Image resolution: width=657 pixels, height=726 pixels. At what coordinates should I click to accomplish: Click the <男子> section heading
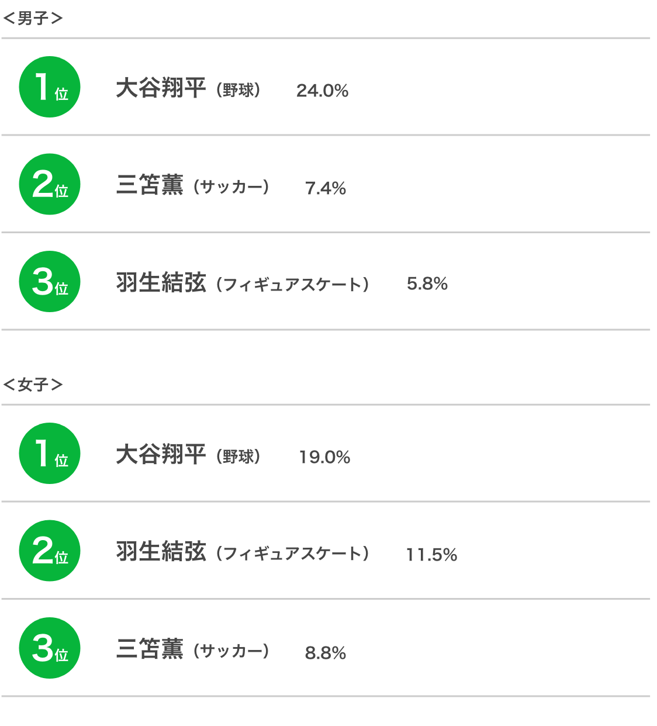[x=33, y=19]
